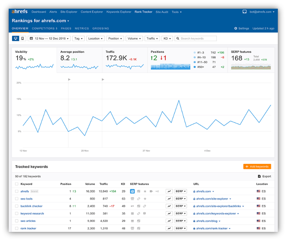The width and height of the screenshot is (287, 241).
Task: Click the Add keywords button
Action: 257,166
